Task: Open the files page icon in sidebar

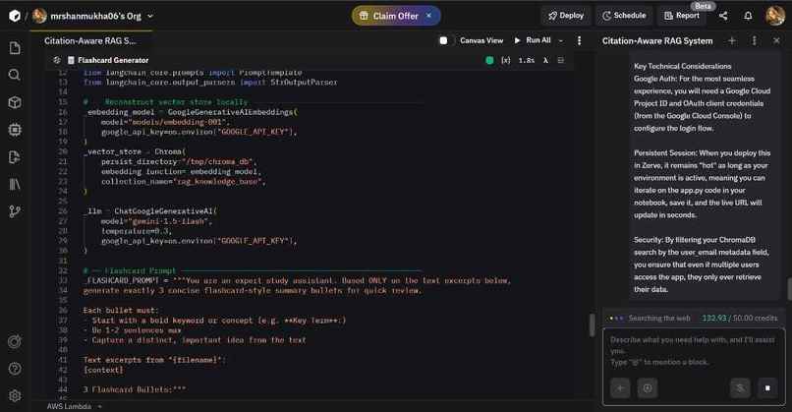Action: (15, 48)
